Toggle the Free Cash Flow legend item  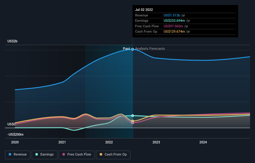[x=77, y=155]
